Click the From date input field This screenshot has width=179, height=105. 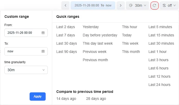[23, 33]
